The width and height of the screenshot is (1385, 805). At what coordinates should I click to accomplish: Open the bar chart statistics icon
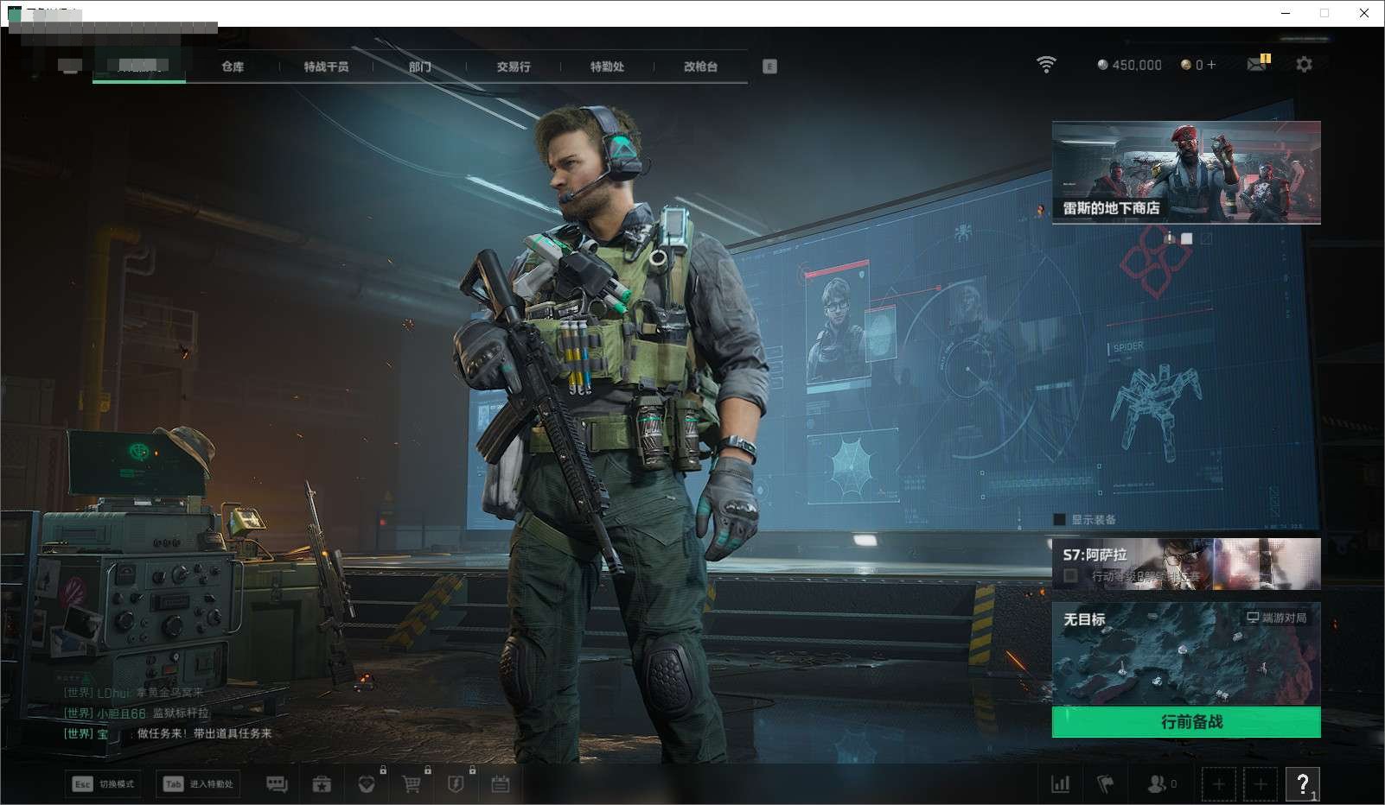1060,784
